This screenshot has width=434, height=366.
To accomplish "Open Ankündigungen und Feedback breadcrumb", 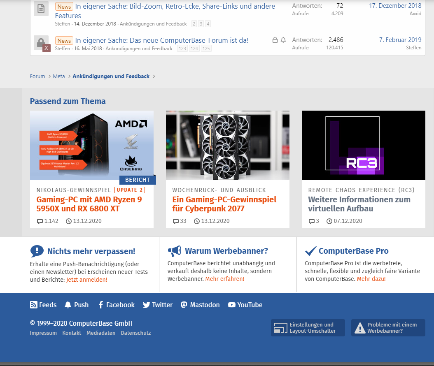I will [111, 76].
